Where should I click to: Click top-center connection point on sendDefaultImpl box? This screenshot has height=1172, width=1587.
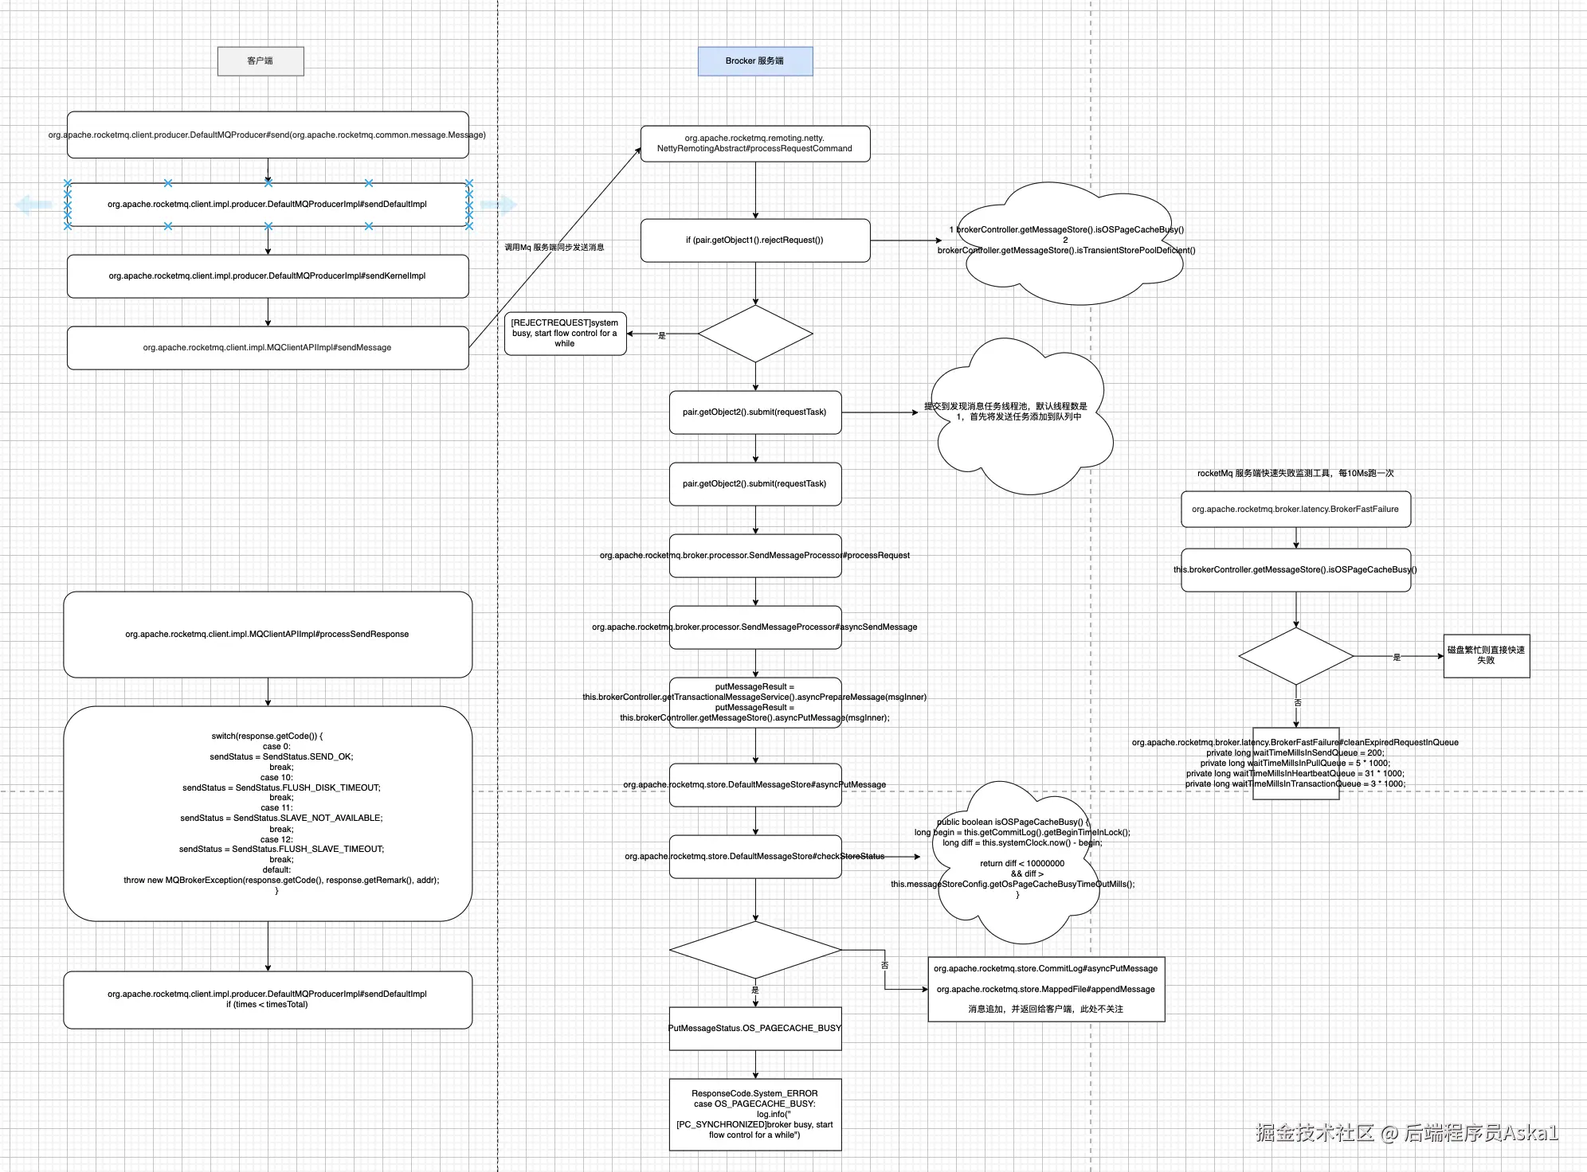268,183
